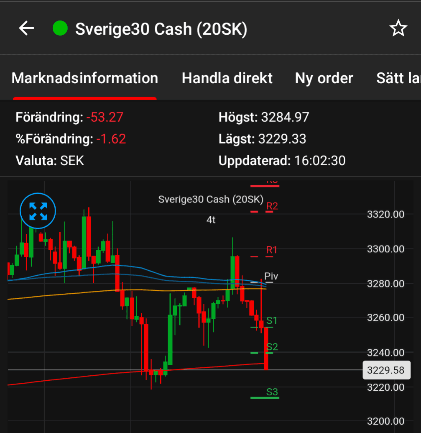Screen dimensions: 421x433
Task: Tap the Piv pivot label on chart
Action: tap(271, 276)
